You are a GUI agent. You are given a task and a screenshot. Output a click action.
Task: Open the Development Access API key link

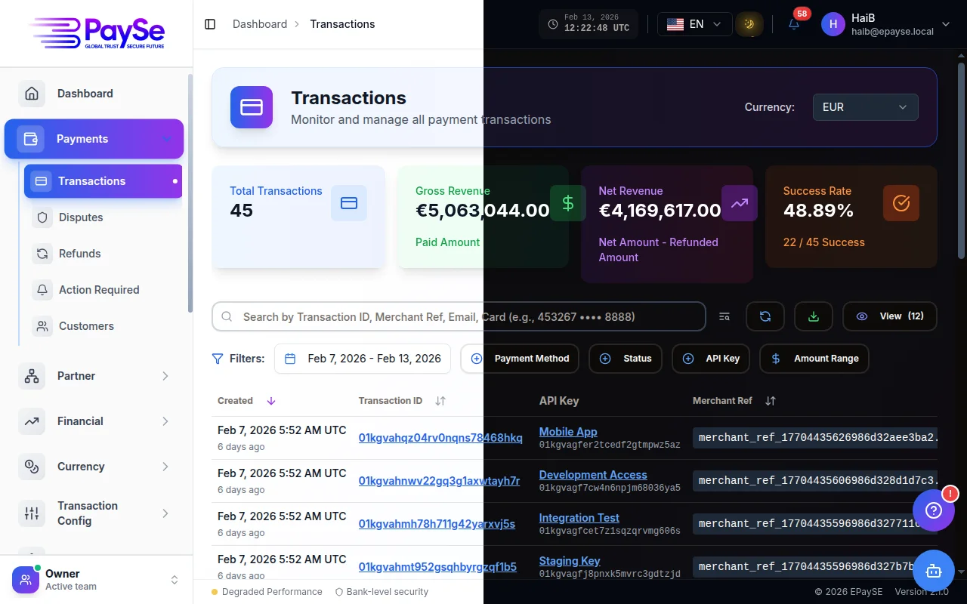pos(593,475)
